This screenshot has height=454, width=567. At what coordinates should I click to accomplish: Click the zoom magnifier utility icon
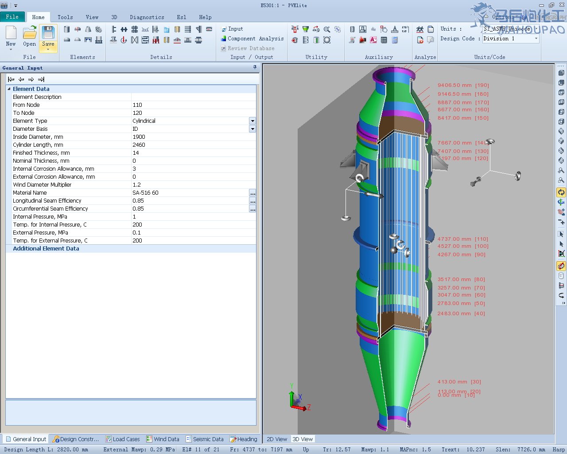[327, 29]
